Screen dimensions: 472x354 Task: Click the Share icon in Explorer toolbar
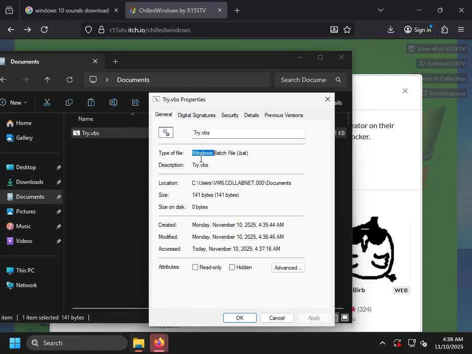(136, 103)
